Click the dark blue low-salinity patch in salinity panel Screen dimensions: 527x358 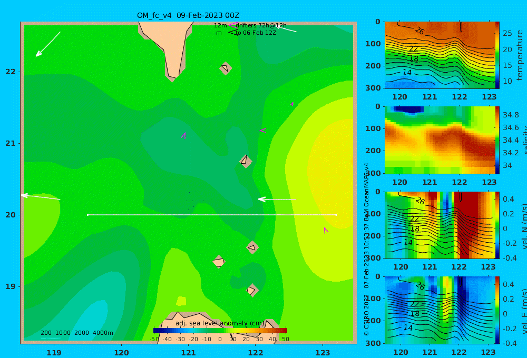[409, 110]
